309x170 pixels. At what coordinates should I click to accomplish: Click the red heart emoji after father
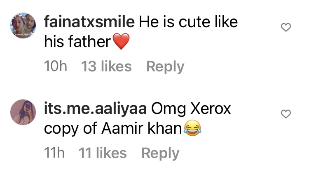pos(121,41)
